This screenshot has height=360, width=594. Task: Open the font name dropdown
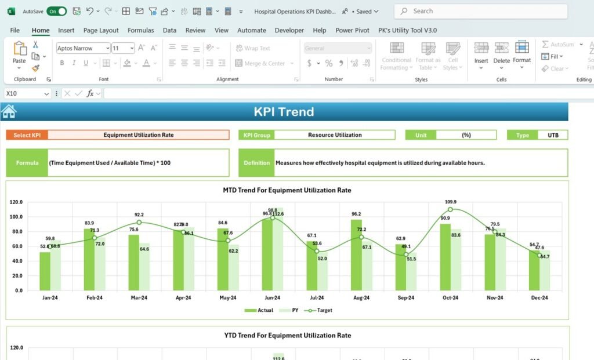point(107,48)
